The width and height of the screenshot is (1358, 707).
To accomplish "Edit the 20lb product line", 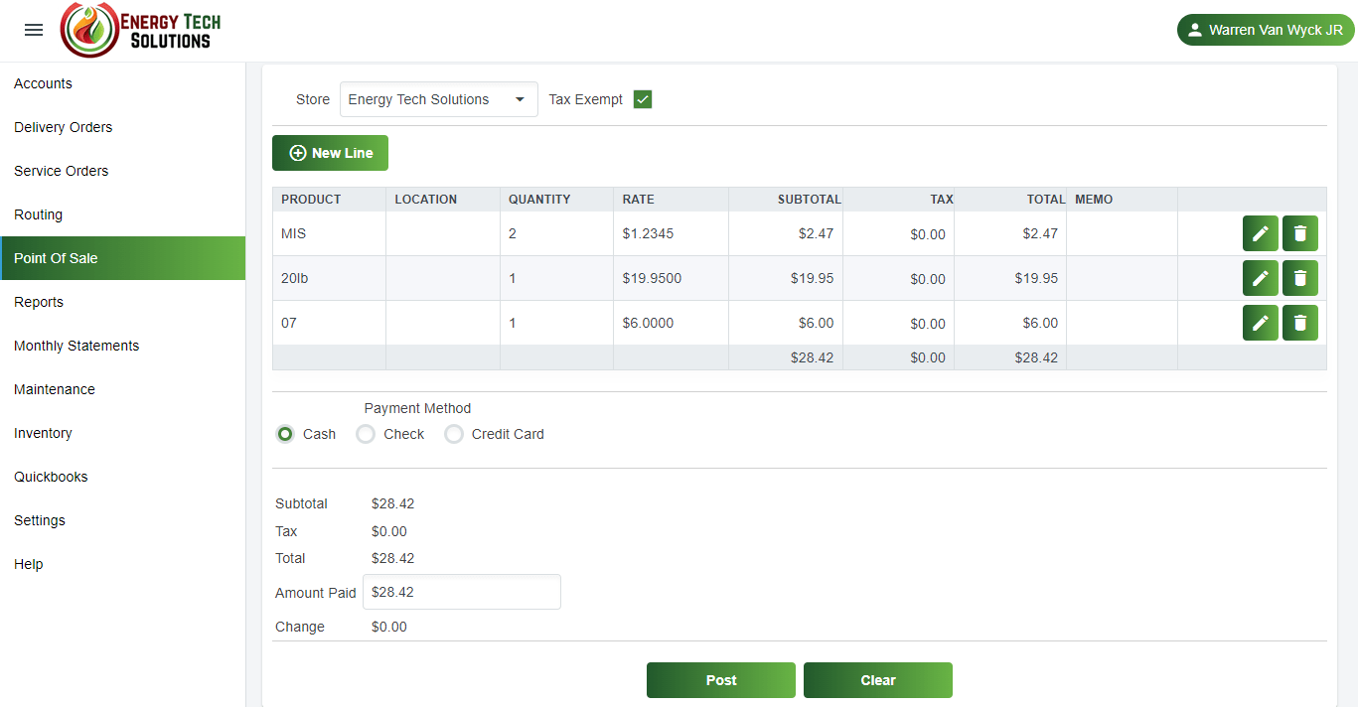I will tap(1260, 278).
